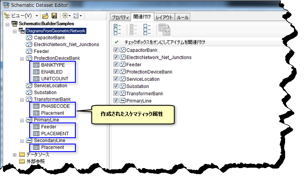The height and width of the screenshot is (185, 305).
Task: Select the PHASECODE attribute icon
Action: (x=36, y=106)
